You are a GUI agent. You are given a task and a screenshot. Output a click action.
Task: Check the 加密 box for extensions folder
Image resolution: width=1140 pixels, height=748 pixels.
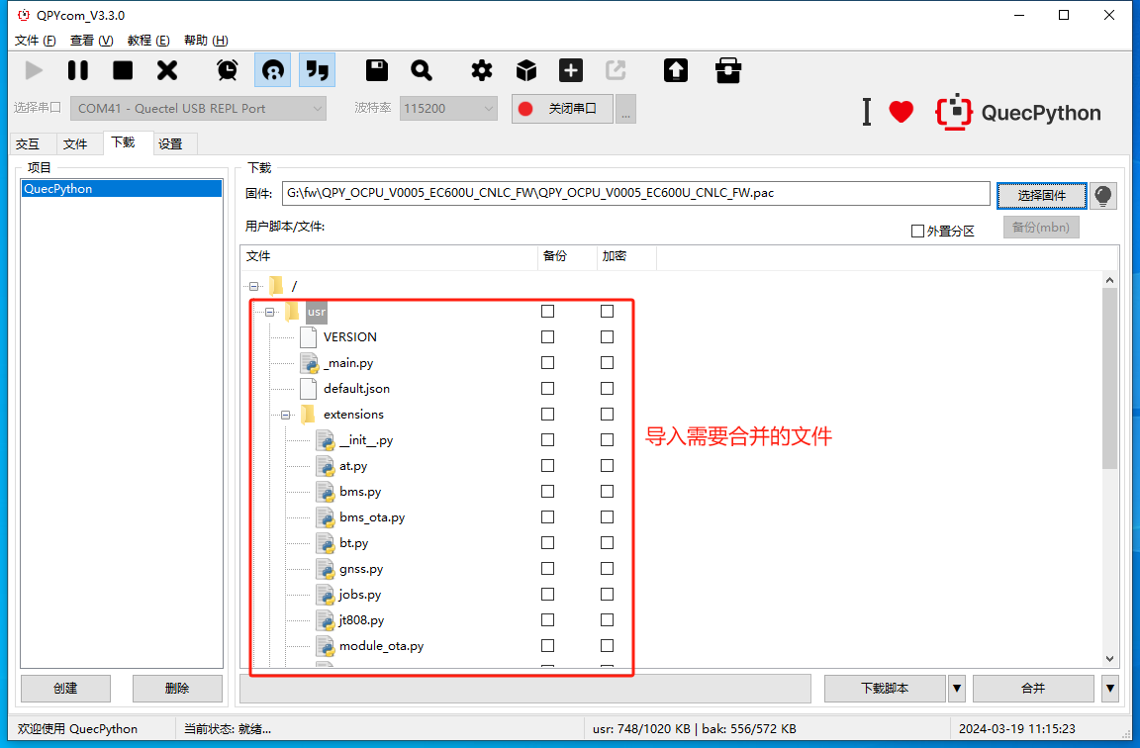[607, 415]
